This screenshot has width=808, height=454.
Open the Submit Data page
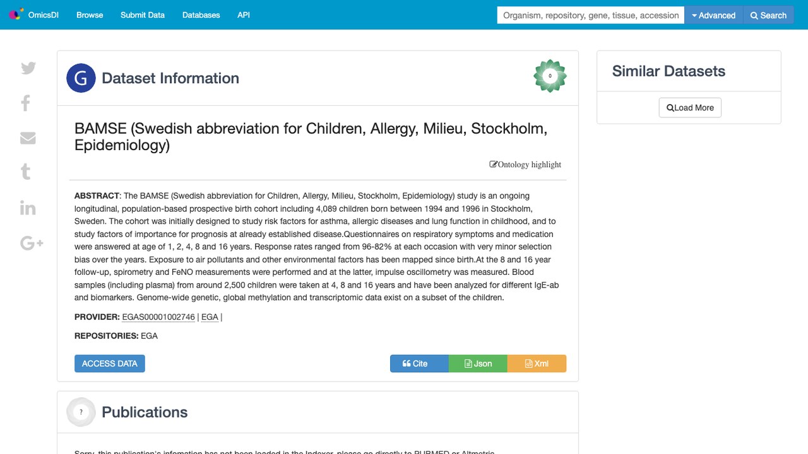143,15
